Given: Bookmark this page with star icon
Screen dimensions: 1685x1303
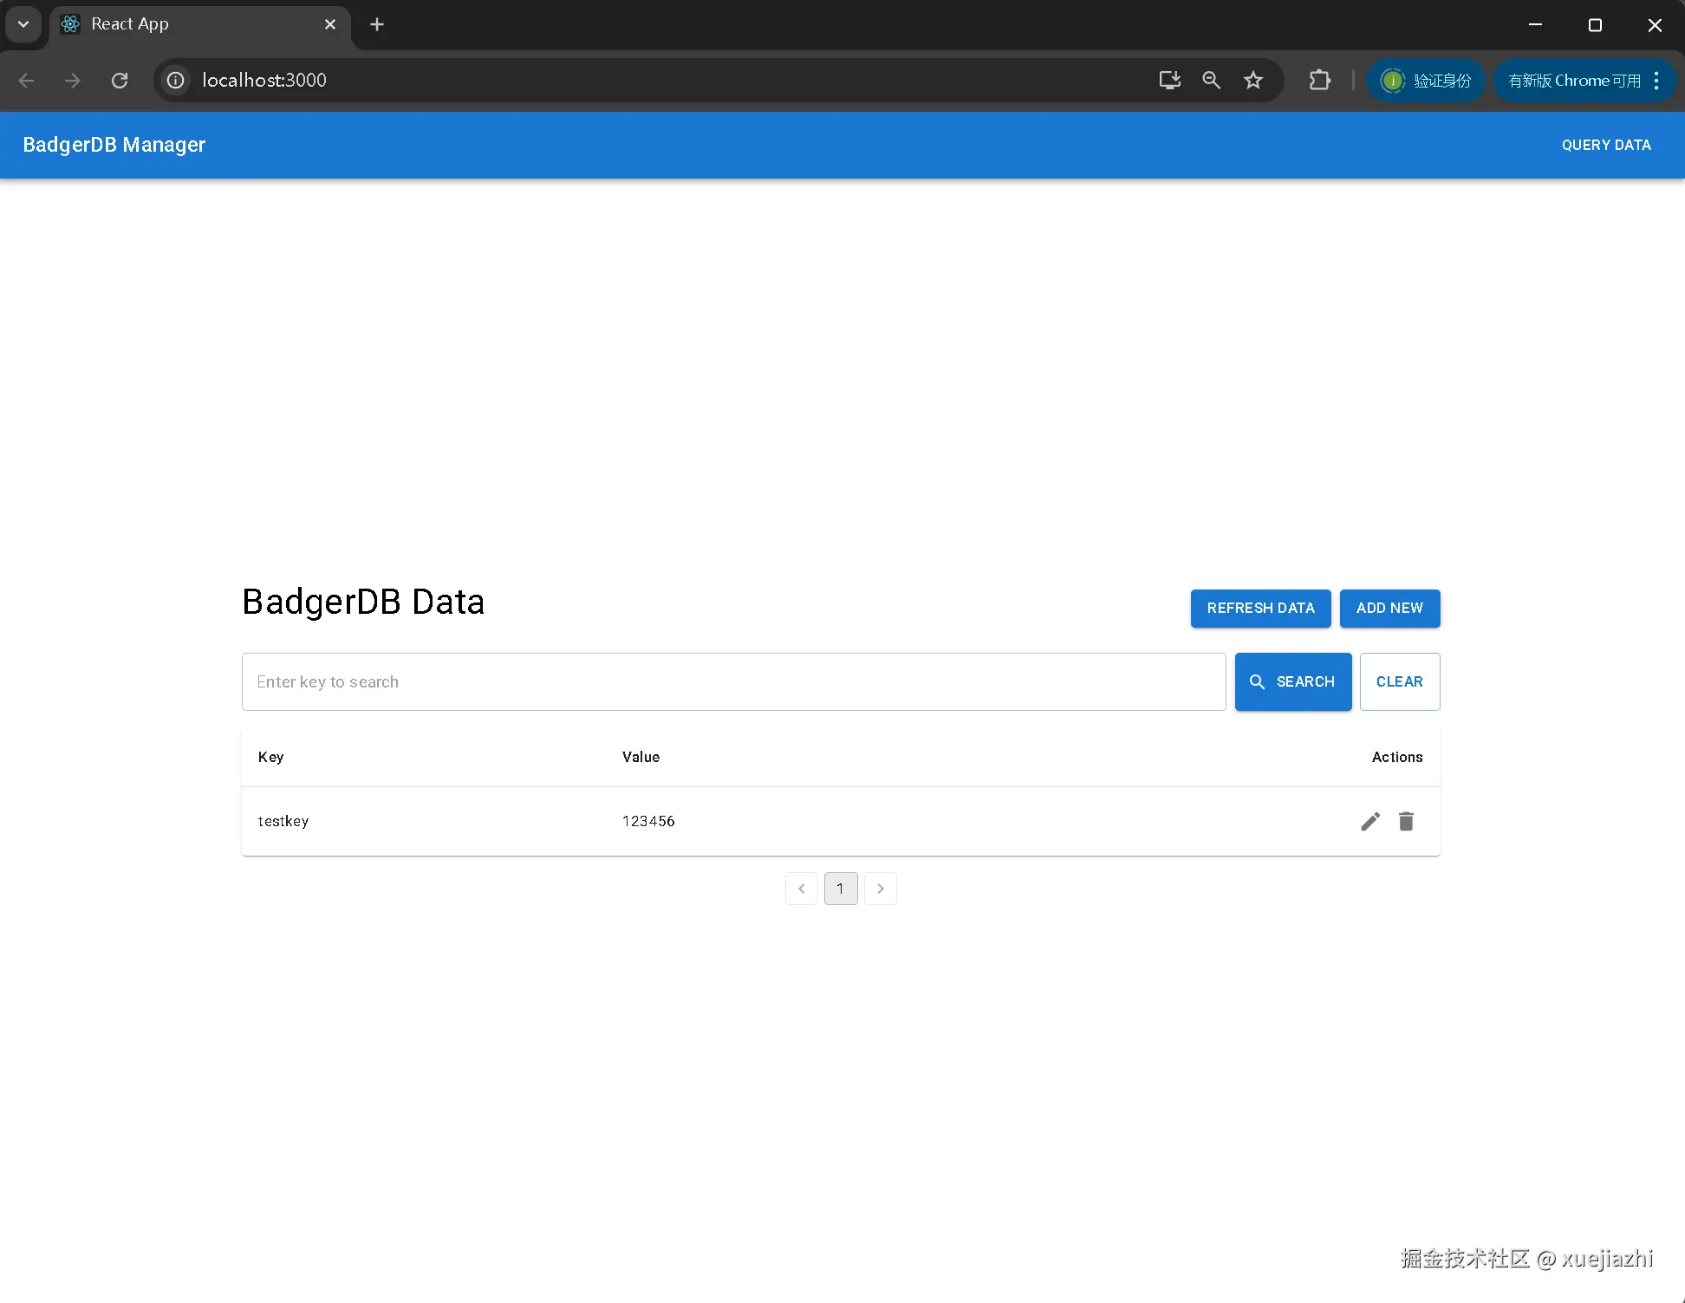Looking at the screenshot, I should 1253,81.
